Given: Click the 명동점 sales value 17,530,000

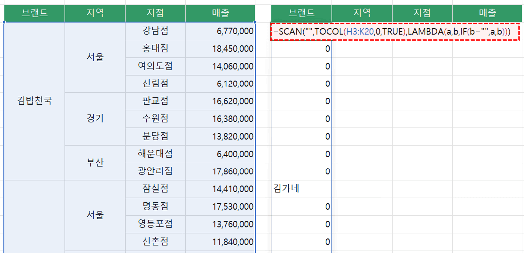Looking at the screenshot, I should click(220, 206).
